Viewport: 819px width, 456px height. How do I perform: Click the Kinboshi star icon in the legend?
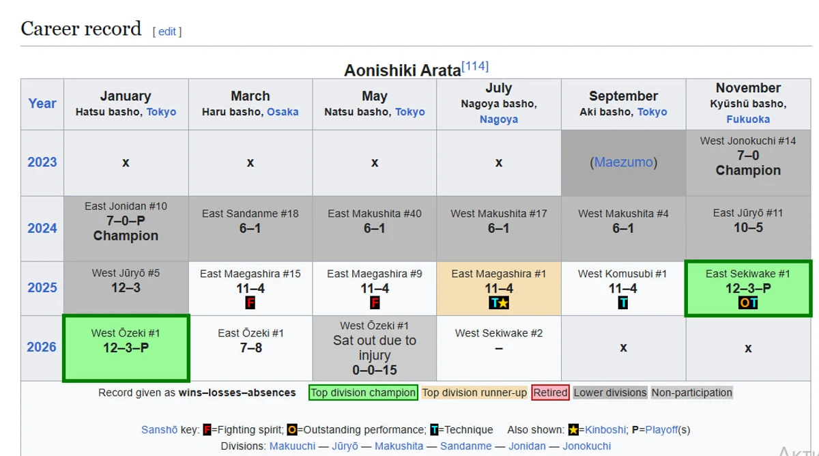pyautogui.click(x=573, y=430)
